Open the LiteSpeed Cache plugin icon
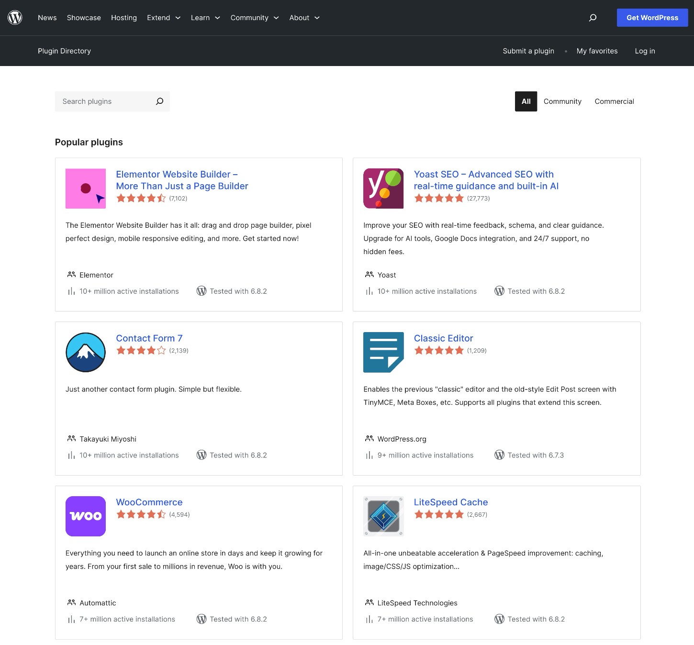 click(383, 516)
